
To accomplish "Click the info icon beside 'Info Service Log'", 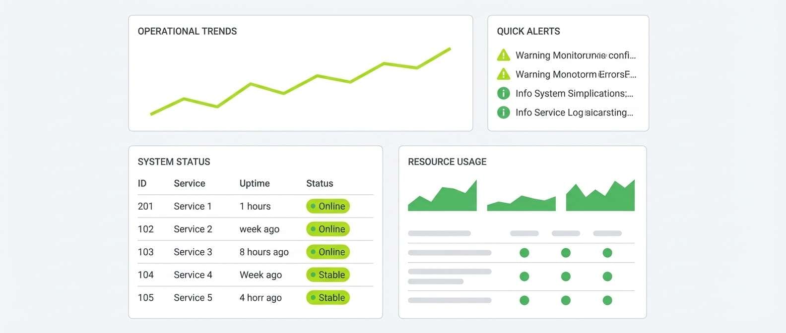I will [503, 112].
